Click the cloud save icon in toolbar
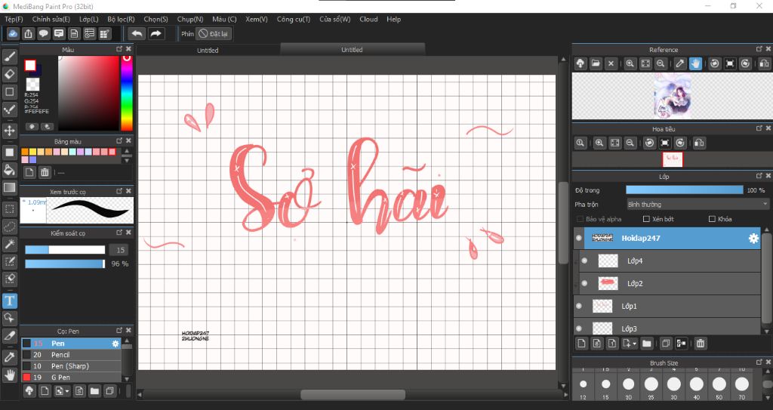Image resolution: width=773 pixels, height=410 pixels. (13, 33)
